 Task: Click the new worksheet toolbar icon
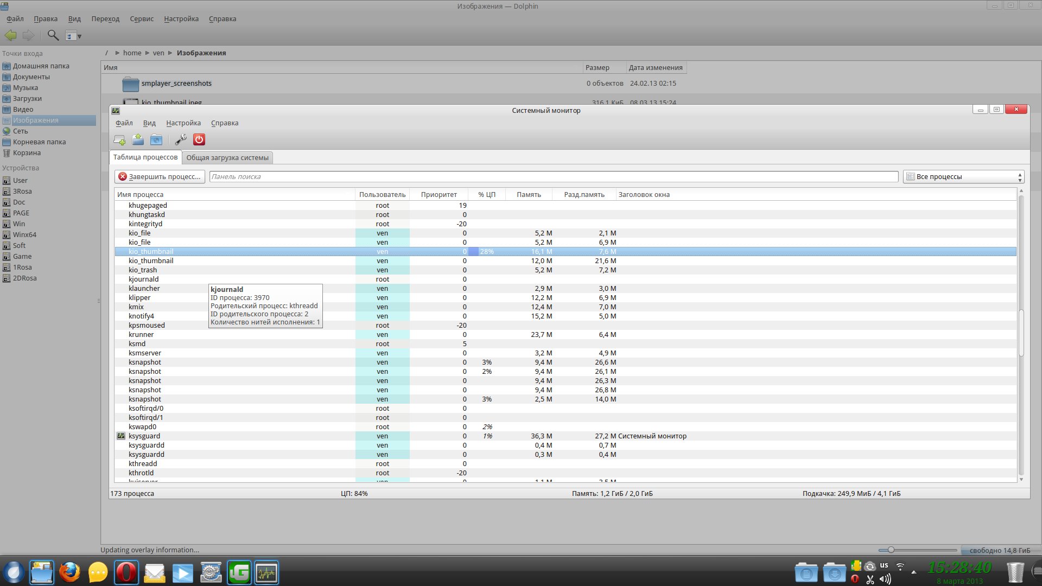pyautogui.click(x=119, y=140)
